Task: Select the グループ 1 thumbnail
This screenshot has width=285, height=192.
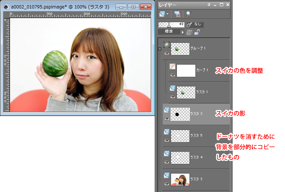Action: click(180, 49)
